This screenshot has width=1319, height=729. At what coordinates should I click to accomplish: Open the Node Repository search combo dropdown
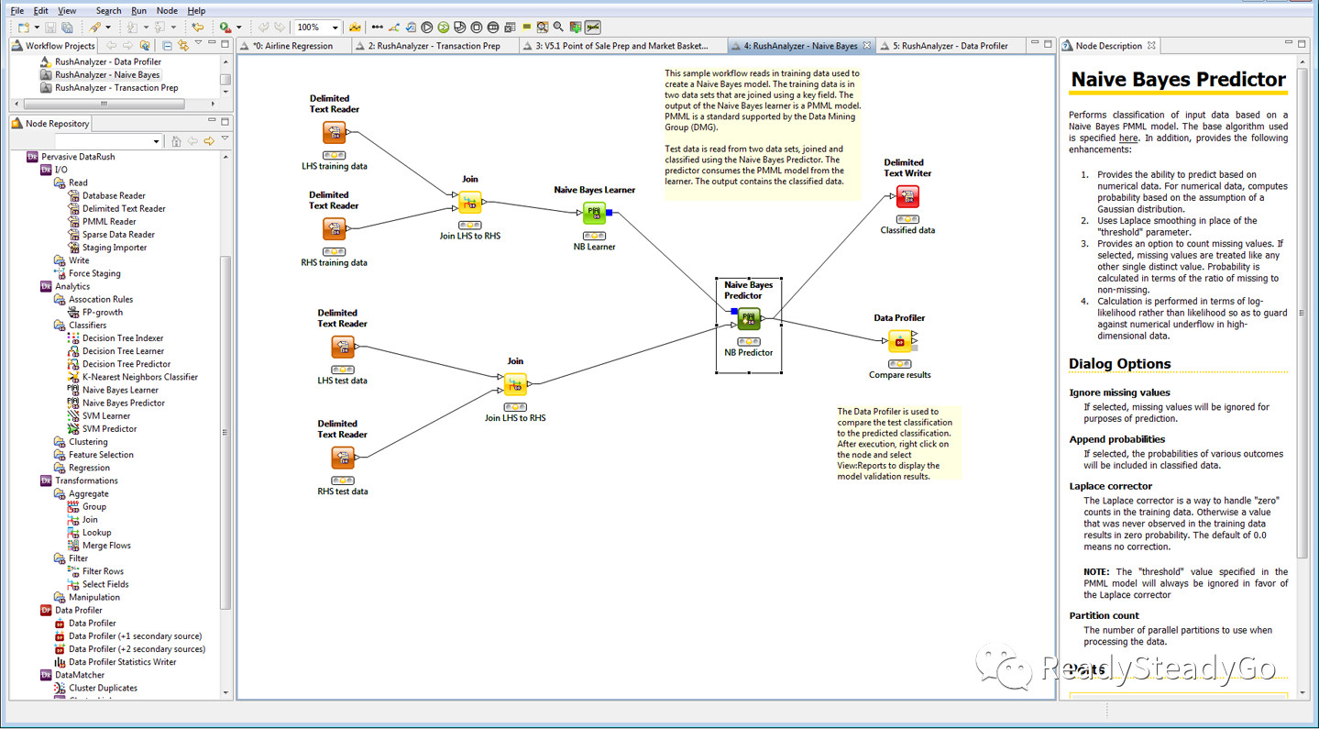click(x=156, y=141)
